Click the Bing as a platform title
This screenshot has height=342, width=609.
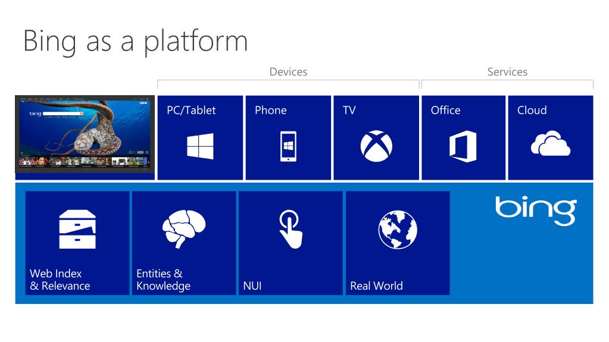pyautogui.click(x=135, y=42)
